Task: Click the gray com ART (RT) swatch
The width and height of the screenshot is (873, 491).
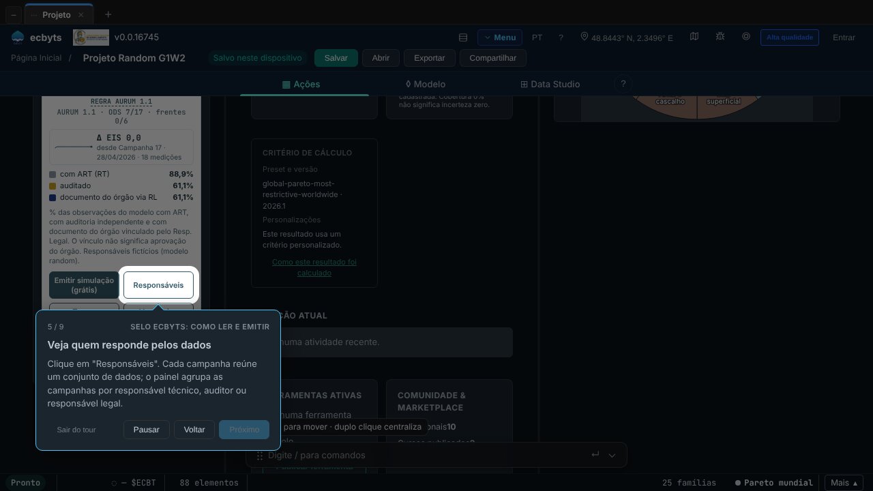Action: coord(53,175)
